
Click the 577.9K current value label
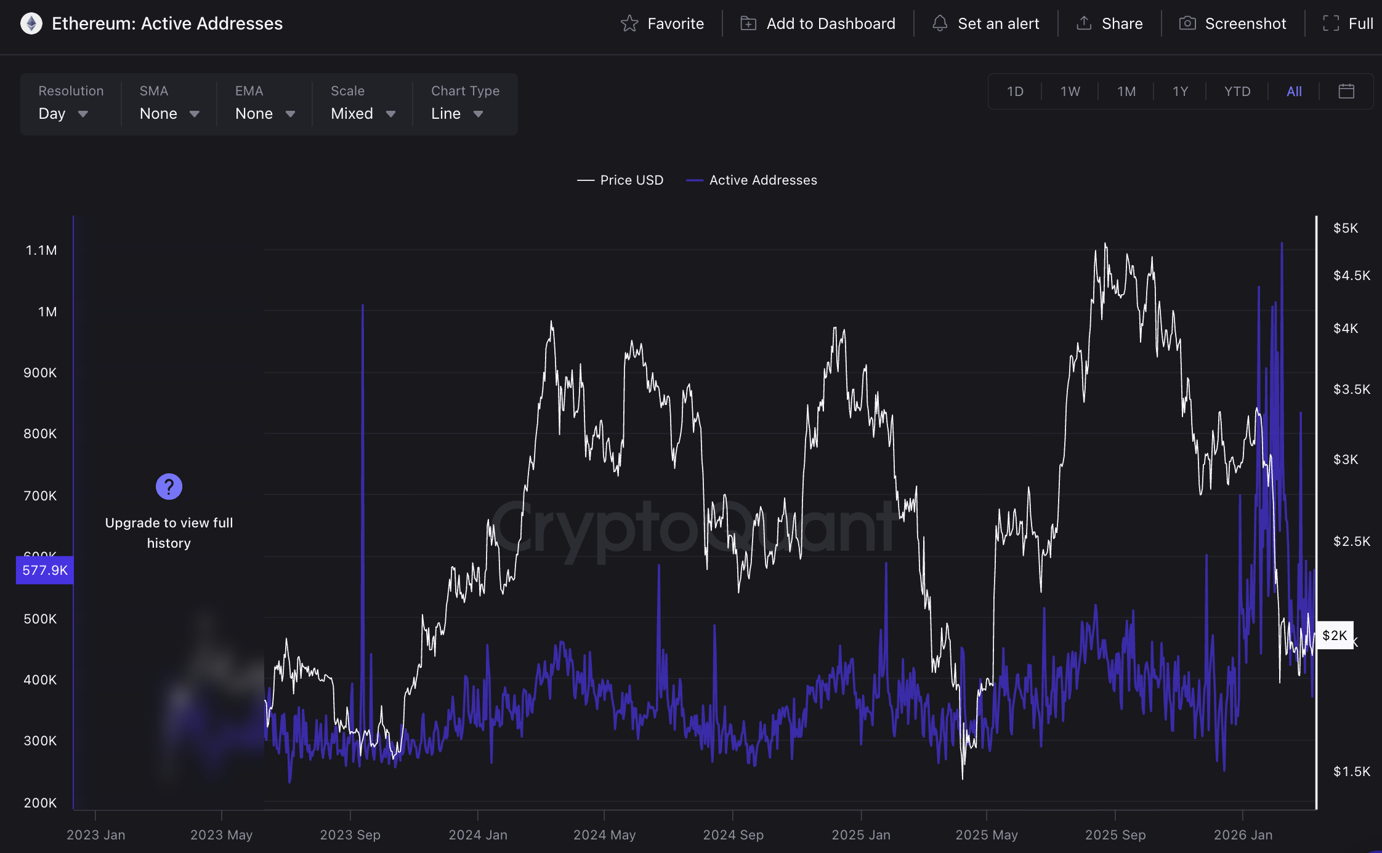45,570
